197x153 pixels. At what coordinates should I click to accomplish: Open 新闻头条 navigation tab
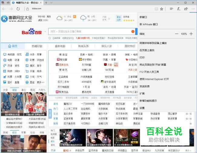[83, 46]
